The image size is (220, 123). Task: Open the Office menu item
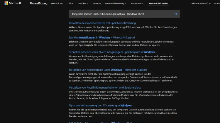[x=70, y=3]
